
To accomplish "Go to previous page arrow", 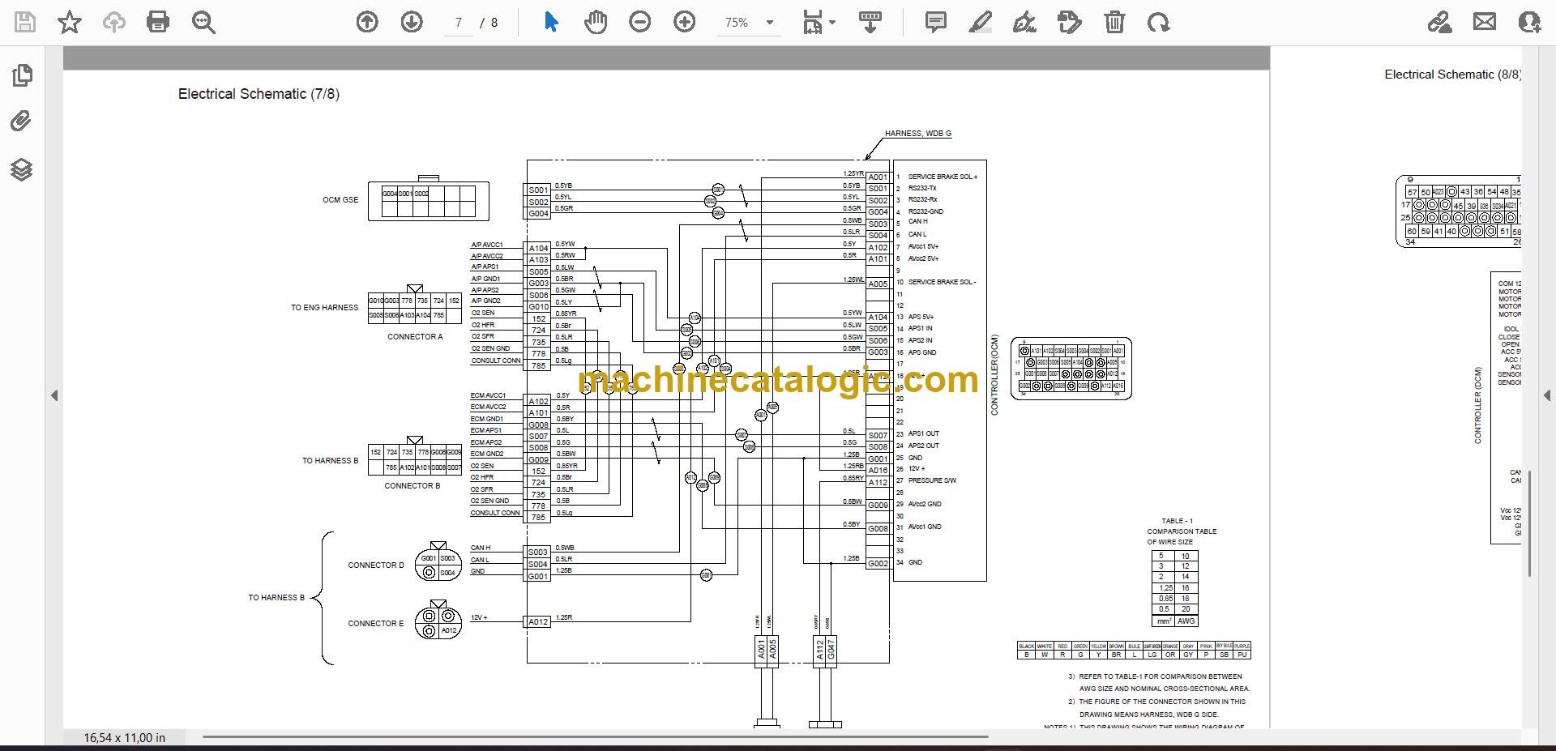I will tap(367, 22).
